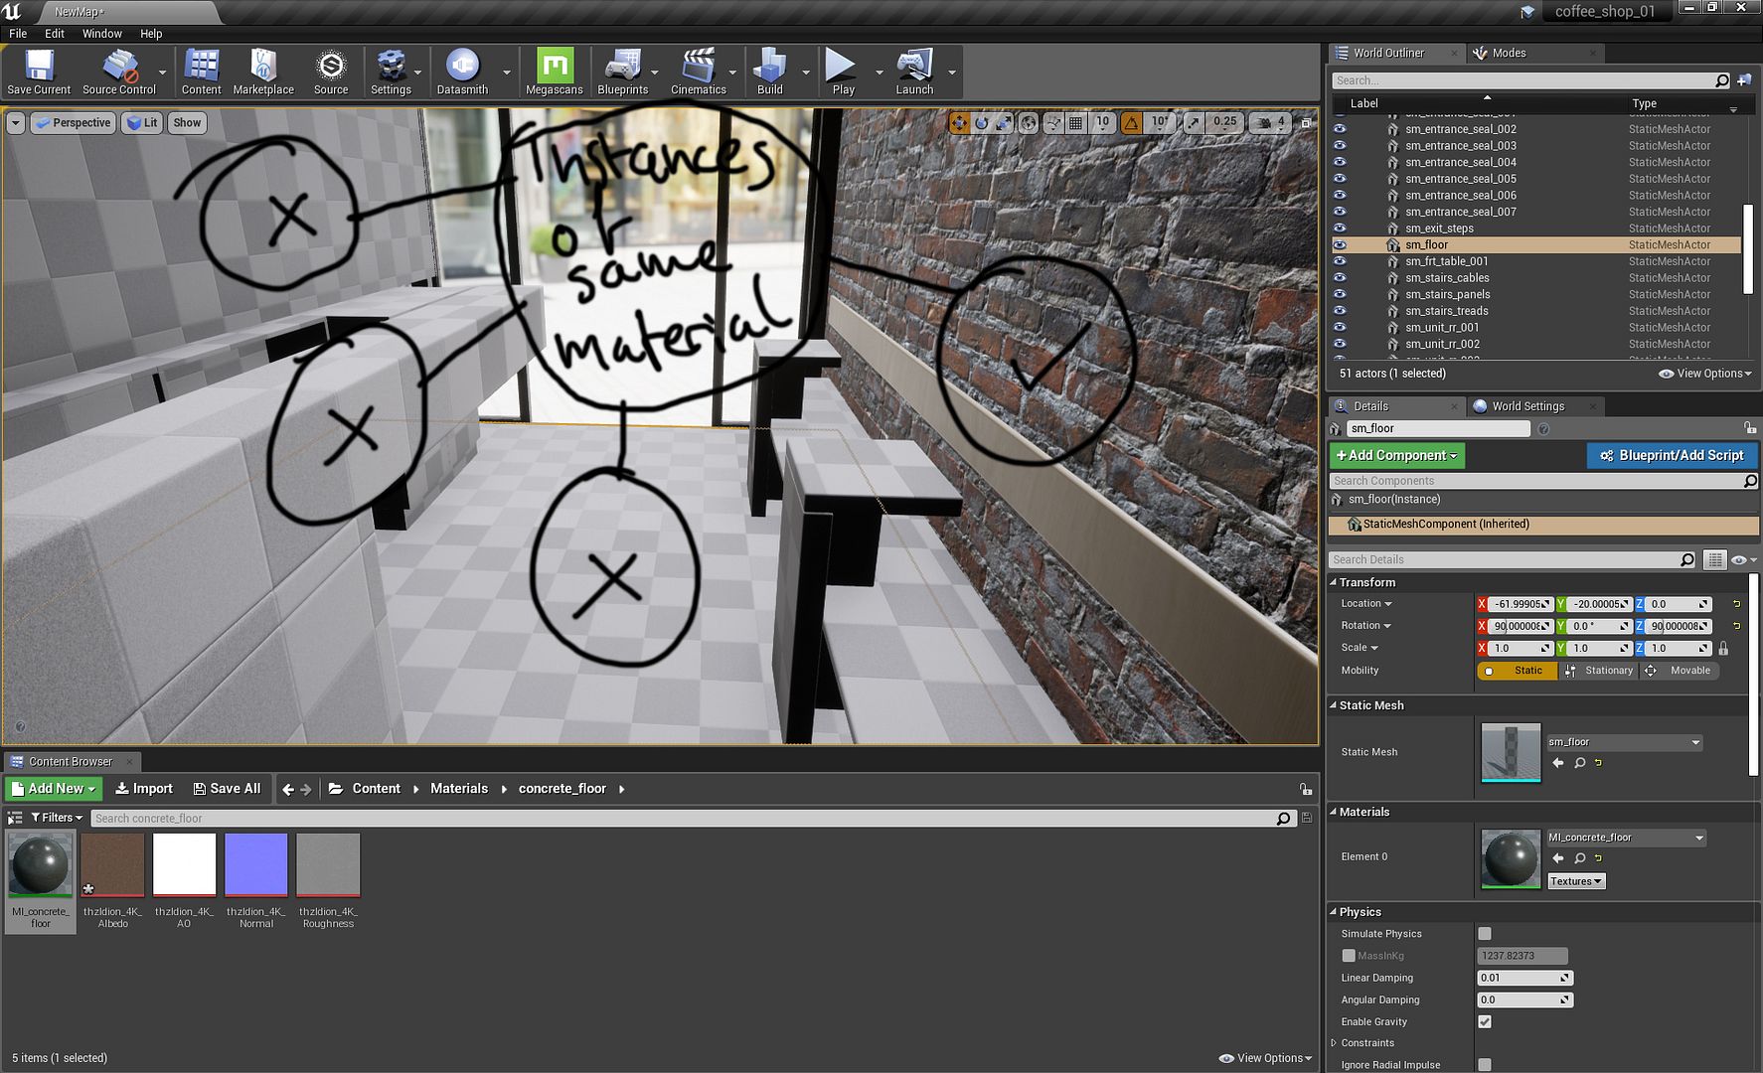The height and width of the screenshot is (1073, 1763).
Task: Select the rotate gizmo mode icon
Action: (x=982, y=123)
